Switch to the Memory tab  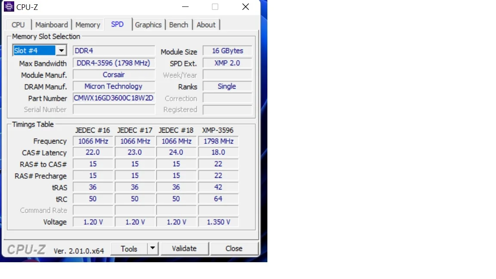[88, 25]
